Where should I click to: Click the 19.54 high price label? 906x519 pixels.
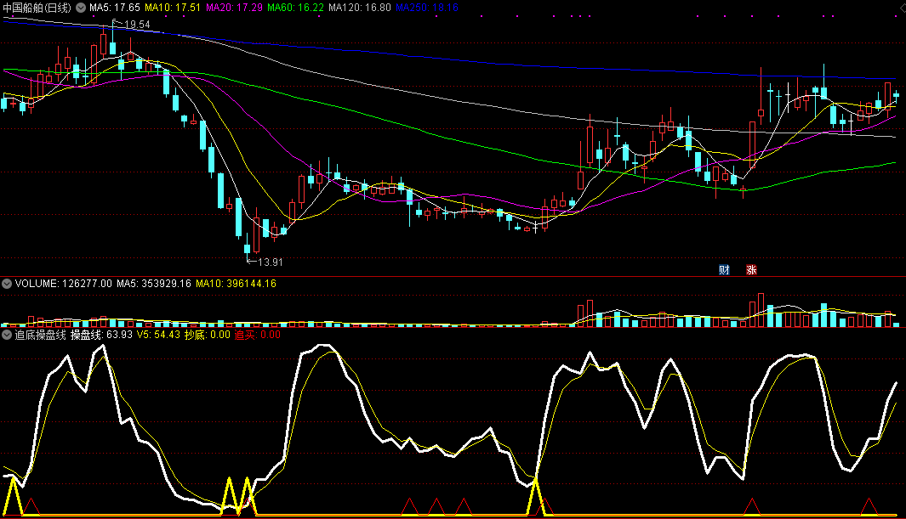[x=137, y=25]
